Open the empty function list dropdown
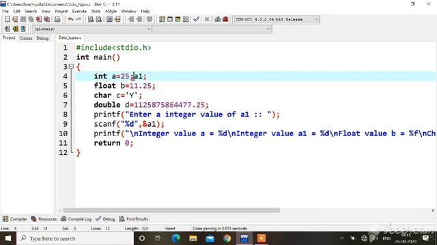The height and width of the screenshot is (245, 437). click(x=212, y=29)
